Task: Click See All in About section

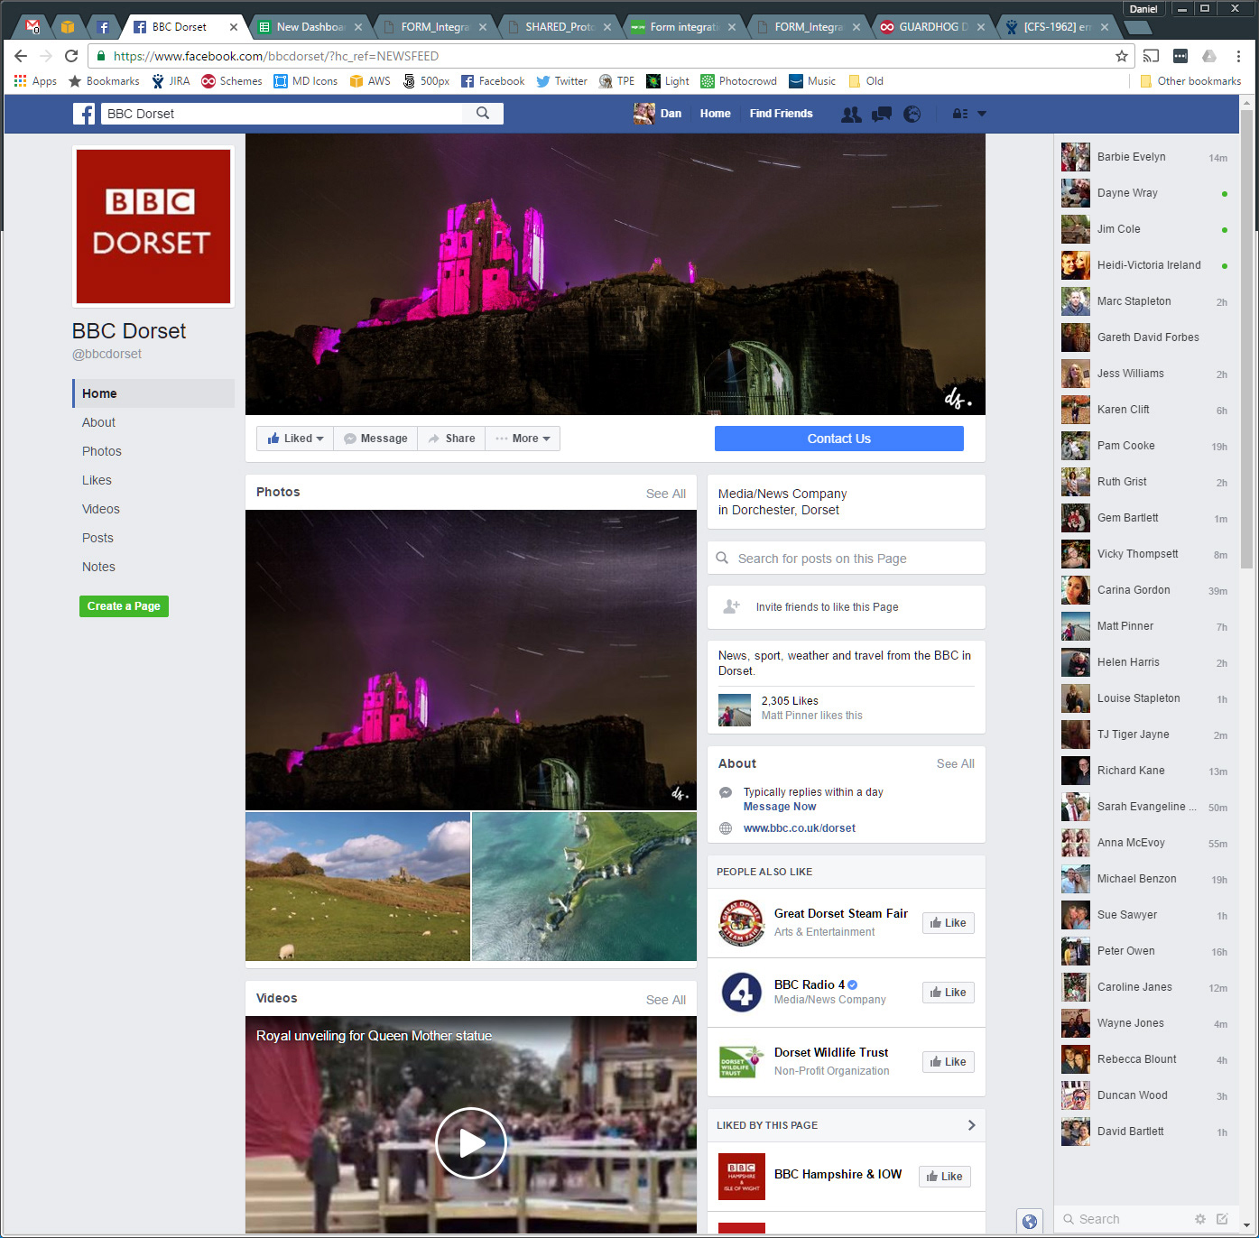Action: pos(956,763)
